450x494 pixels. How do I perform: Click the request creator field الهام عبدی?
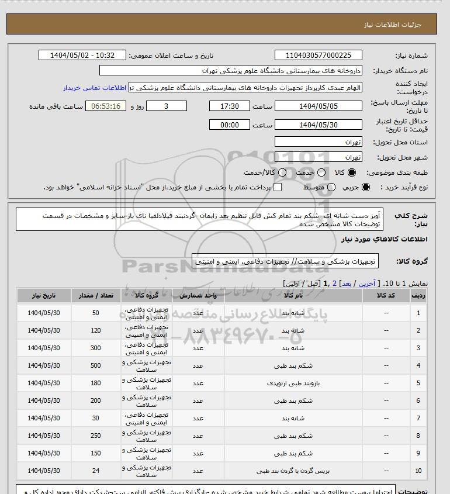(245, 88)
